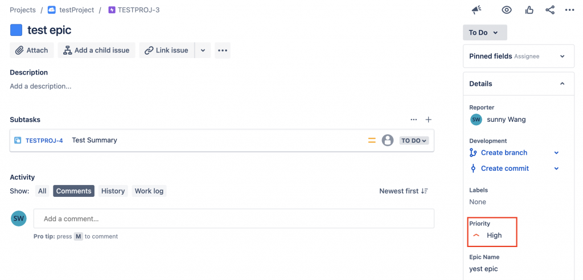Change the subtask TO DO status
Screen dimensions: 583x280
tap(414, 141)
